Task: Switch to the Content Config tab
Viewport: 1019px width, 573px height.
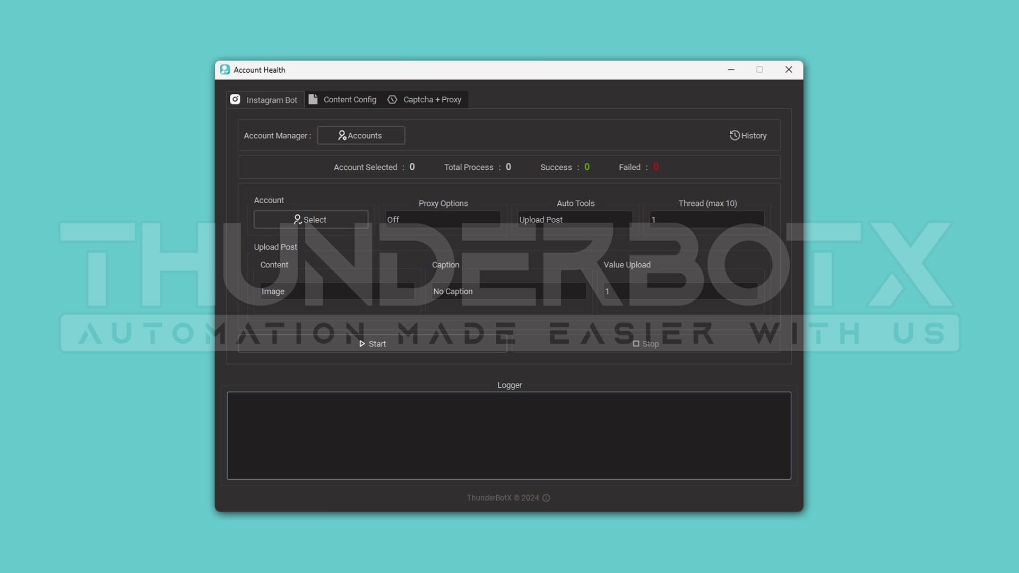Action: click(349, 100)
